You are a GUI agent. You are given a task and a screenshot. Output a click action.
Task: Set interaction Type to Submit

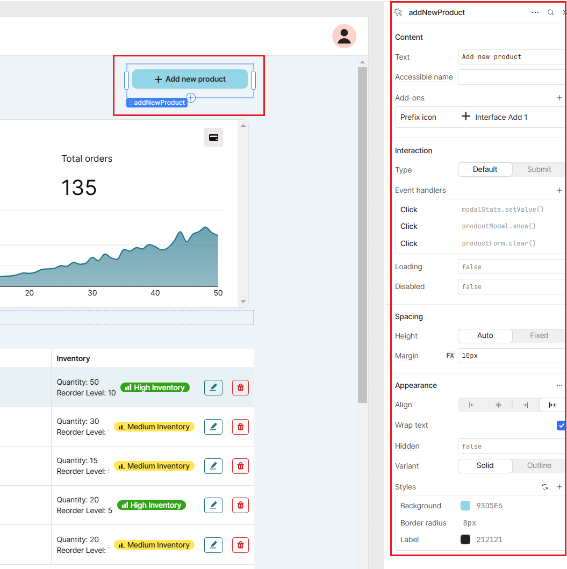[x=539, y=169]
